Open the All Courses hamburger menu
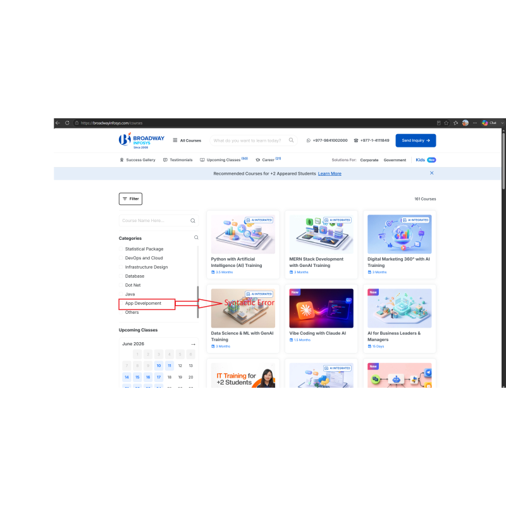This screenshot has height=506, width=506. point(175,140)
